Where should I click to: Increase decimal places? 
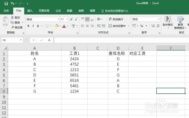coord(153,26)
